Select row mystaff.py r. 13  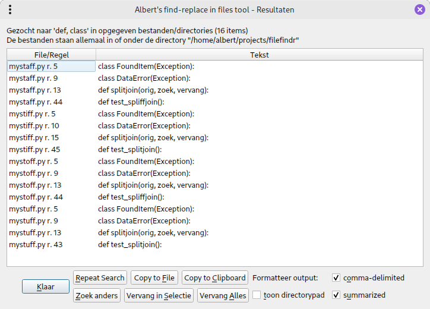215,90
